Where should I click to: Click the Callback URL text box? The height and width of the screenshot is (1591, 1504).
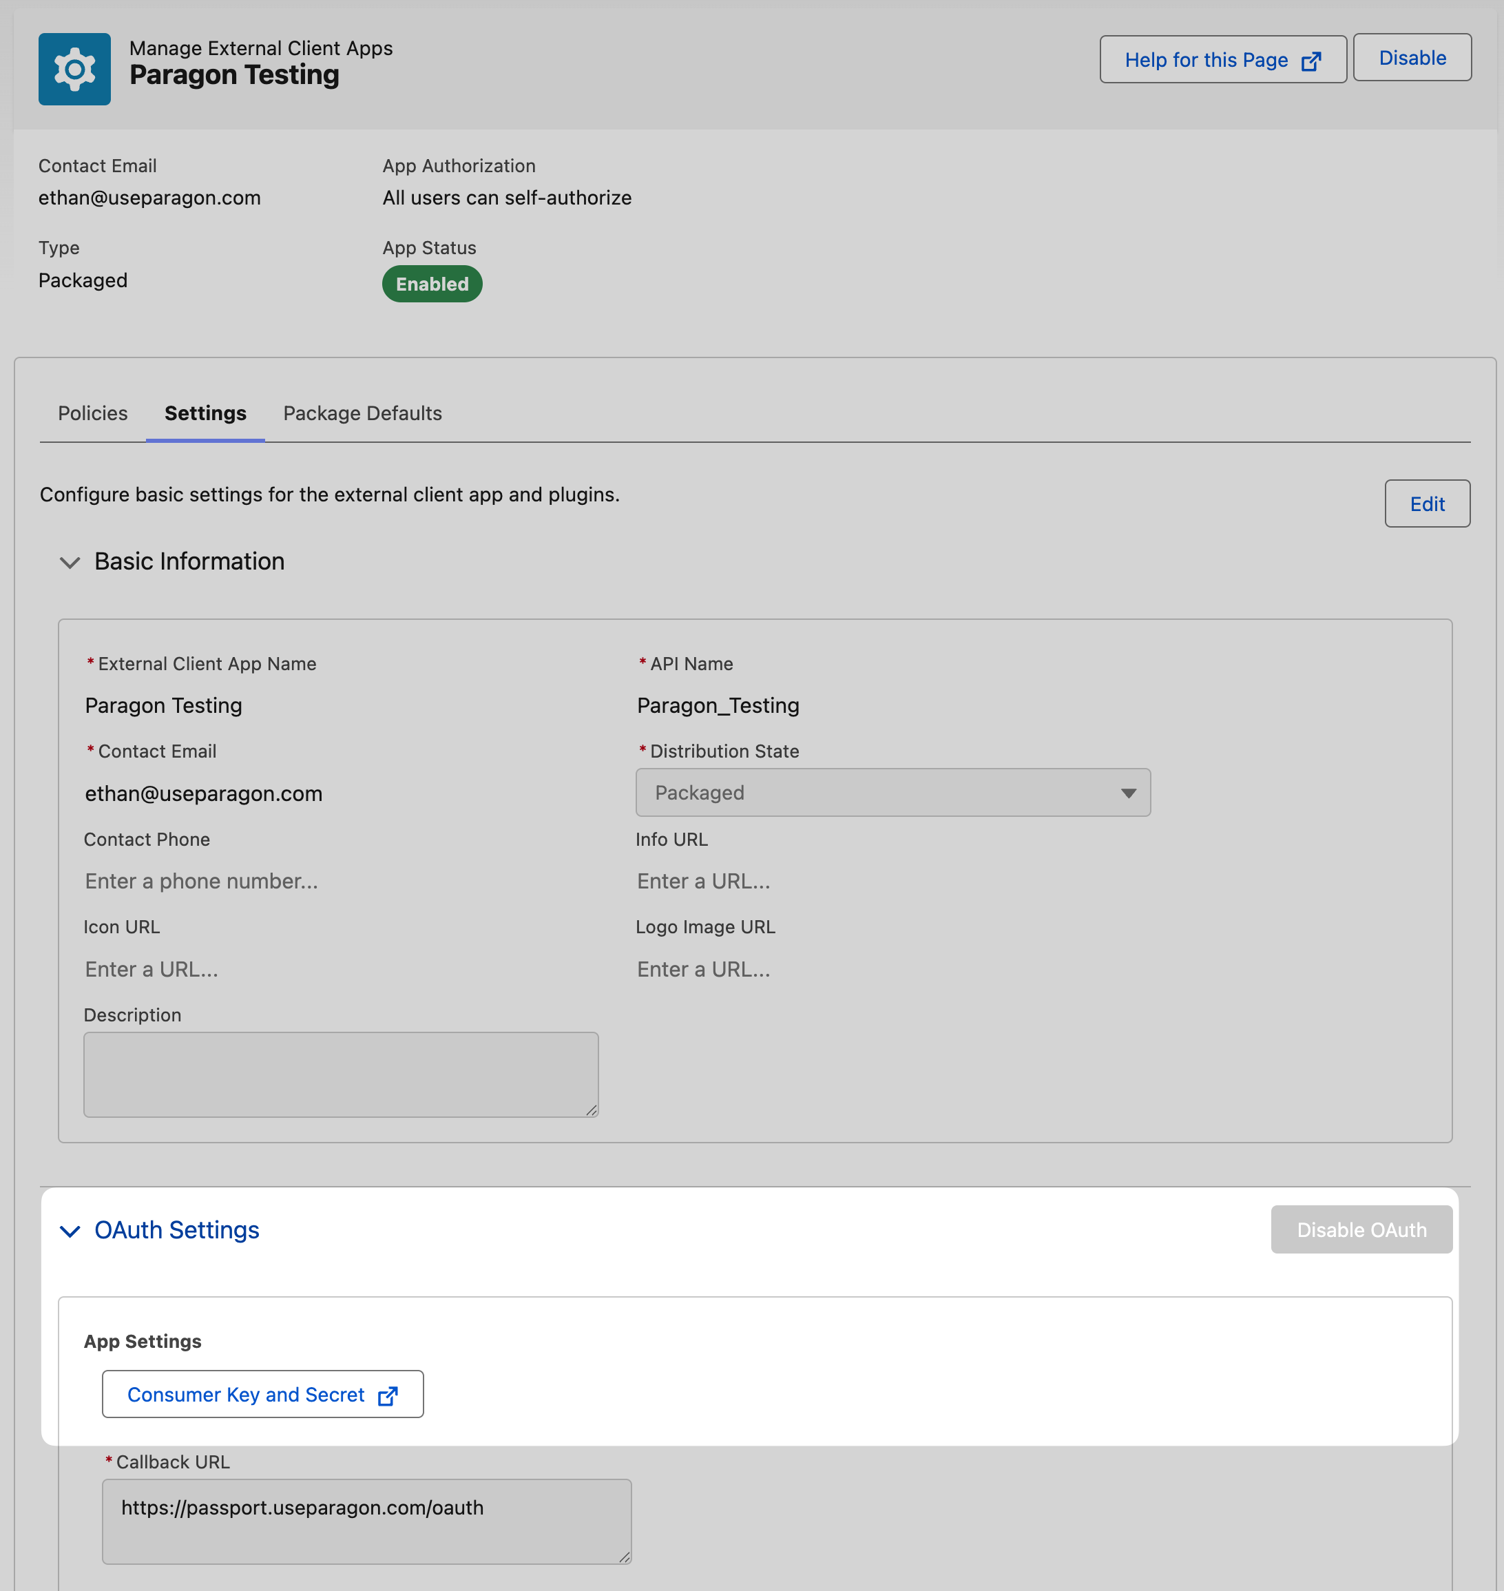(x=366, y=1521)
